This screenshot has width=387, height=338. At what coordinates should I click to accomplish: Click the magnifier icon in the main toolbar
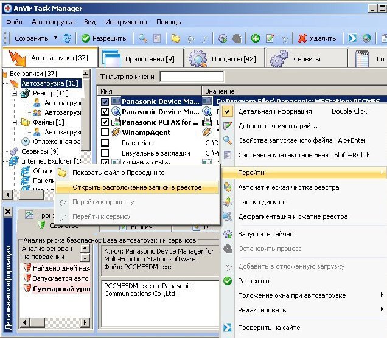click(142, 38)
